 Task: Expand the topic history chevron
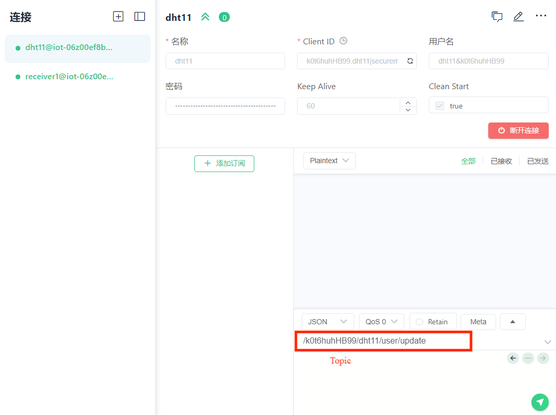[548, 342]
